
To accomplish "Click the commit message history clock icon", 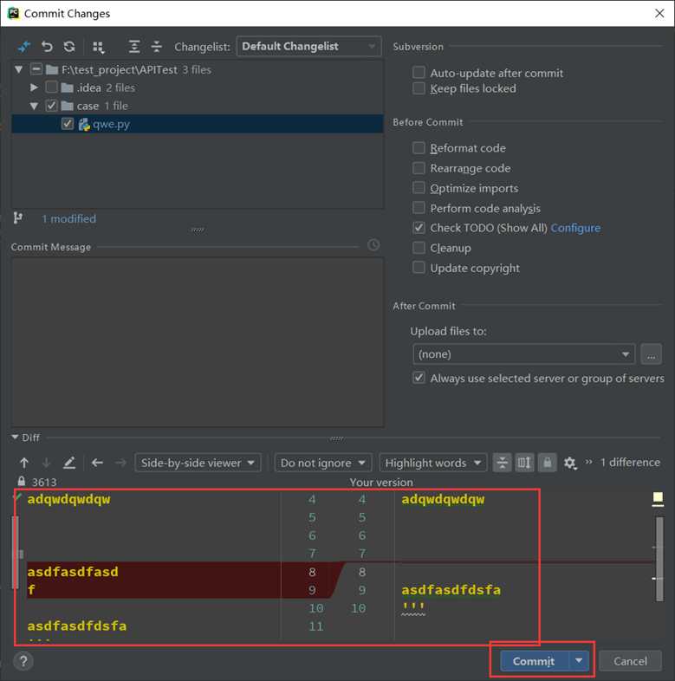I will [373, 245].
